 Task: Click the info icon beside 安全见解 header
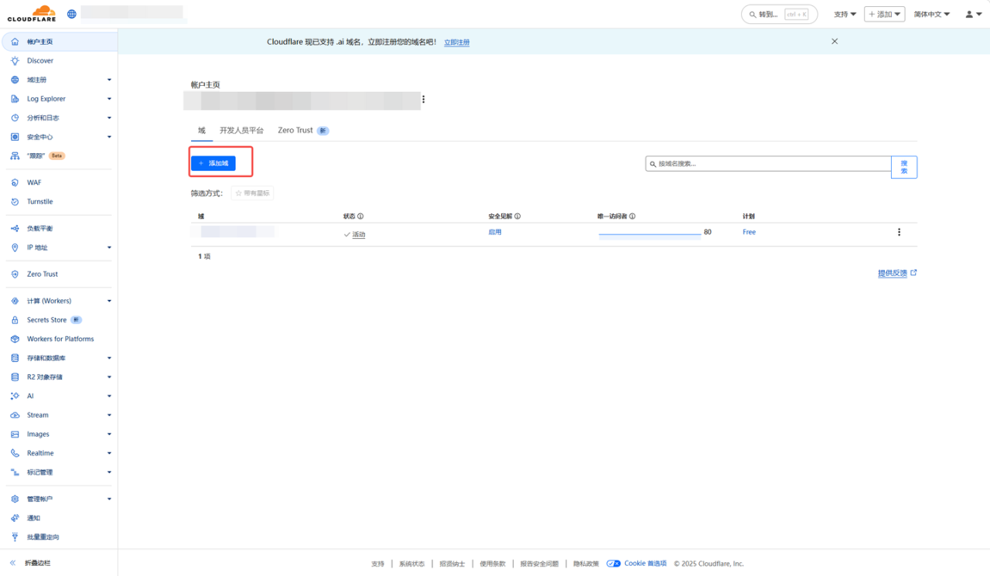click(x=517, y=216)
